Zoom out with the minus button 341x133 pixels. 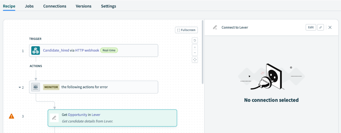point(195,53)
